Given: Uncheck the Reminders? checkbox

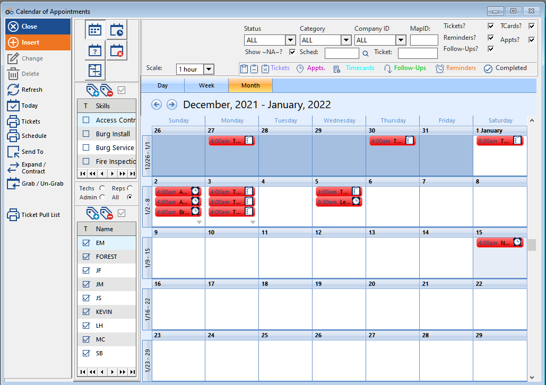Looking at the screenshot, I should 491,38.
